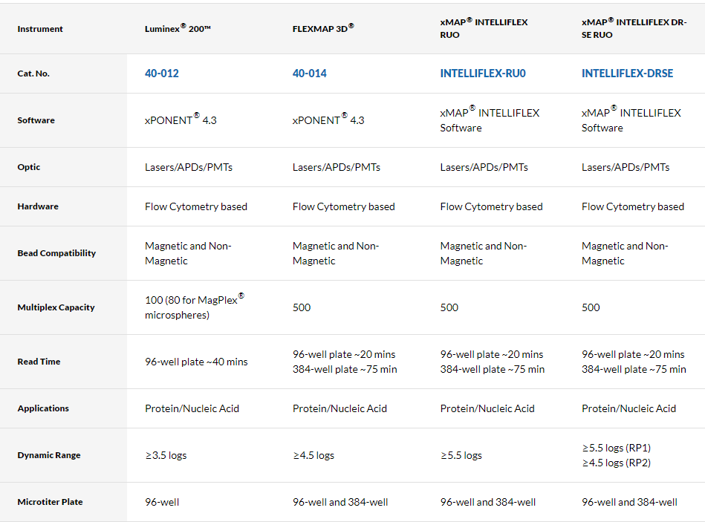Click the Software row label
Screen dimensions: 705x522
[36, 120]
